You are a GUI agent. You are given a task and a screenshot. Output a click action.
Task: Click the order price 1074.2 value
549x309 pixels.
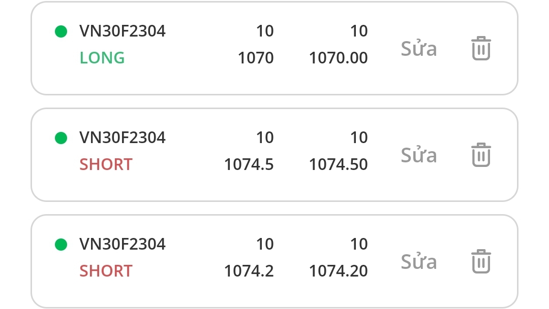(x=249, y=271)
